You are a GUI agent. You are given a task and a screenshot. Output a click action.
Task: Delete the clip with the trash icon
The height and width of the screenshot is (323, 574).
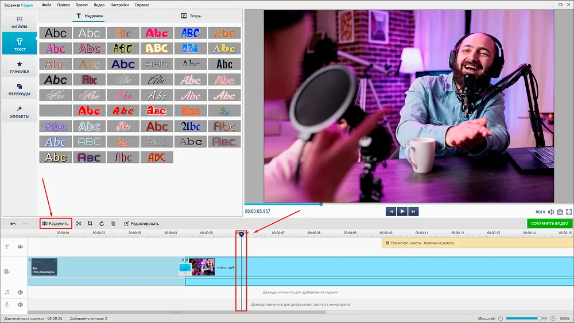coord(113,224)
